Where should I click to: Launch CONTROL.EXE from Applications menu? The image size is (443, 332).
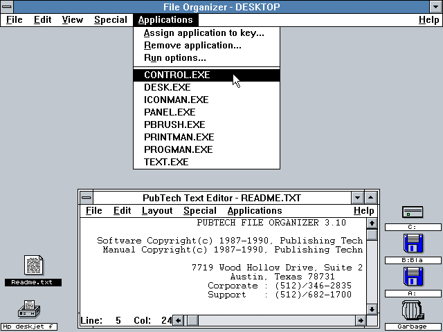[x=206, y=75]
